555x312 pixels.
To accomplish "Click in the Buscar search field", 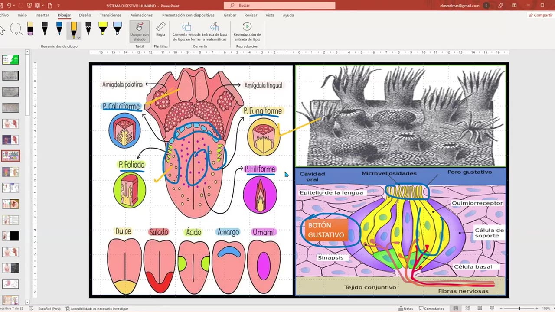I will coord(280,5).
